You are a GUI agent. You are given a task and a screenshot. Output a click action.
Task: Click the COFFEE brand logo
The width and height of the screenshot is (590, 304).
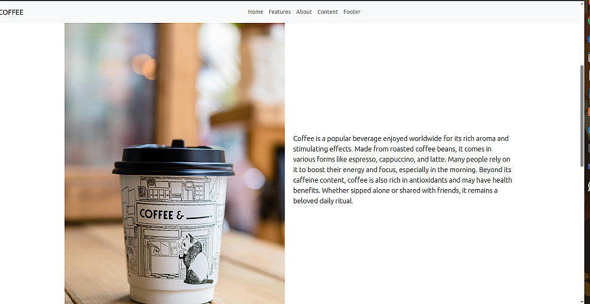point(11,12)
